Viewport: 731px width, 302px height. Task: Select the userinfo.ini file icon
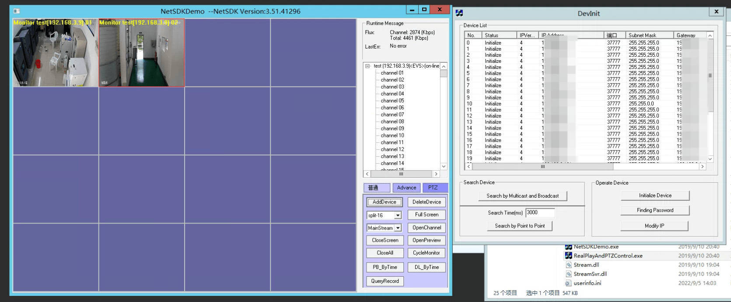569,283
